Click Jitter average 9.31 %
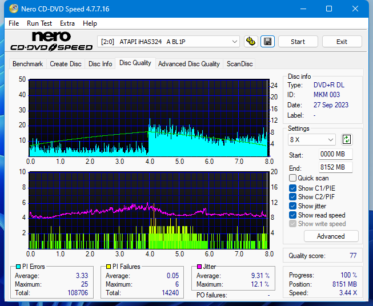373x306 pixels. pyautogui.click(x=260, y=276)
